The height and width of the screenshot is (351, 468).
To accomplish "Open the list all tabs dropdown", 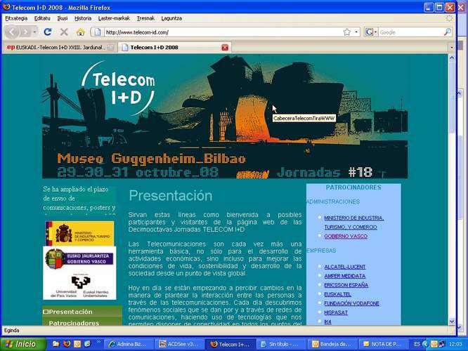I will click(x=451, y=48).
